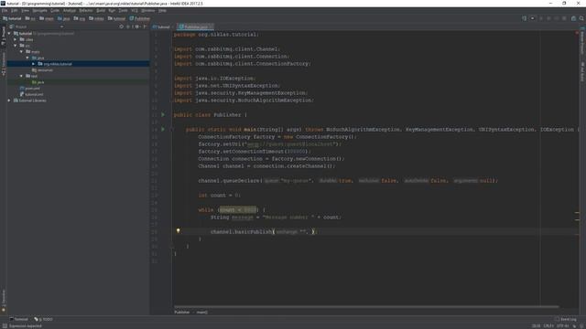Expand the org.niklas.tutorial package node
586x329 pixels.
point(33,64)
